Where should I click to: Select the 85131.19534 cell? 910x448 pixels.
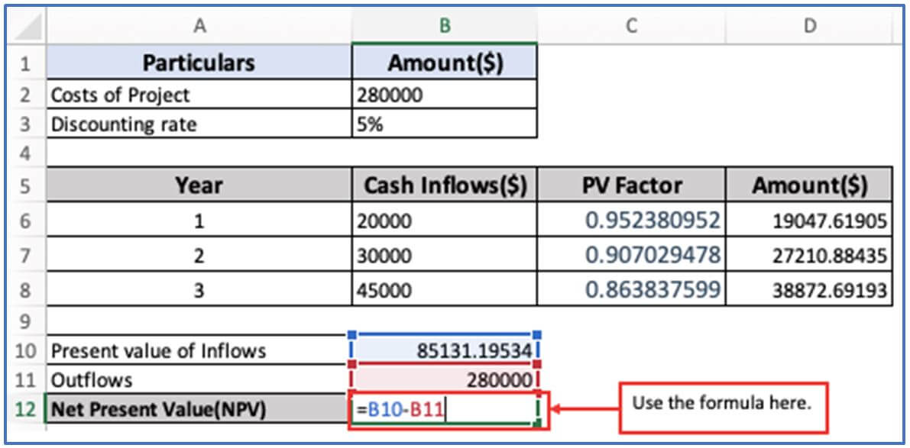pos(445,350)
